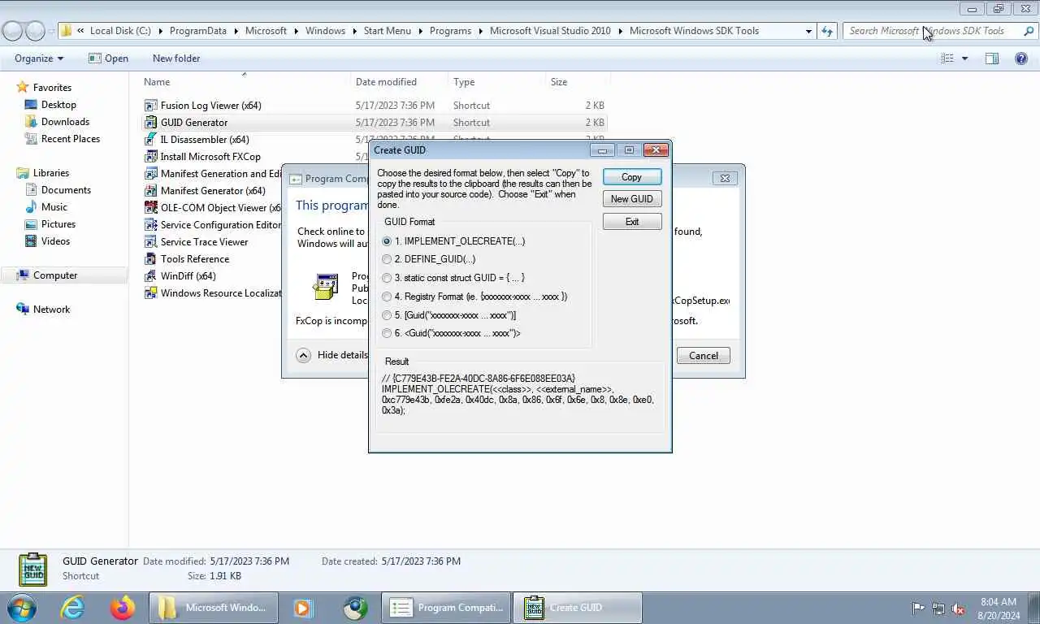Image resolution: width=1040 pixels, height=624 pixels.
Task: Select Manifest Generator (x64) icon
Action: pos(150,191)
